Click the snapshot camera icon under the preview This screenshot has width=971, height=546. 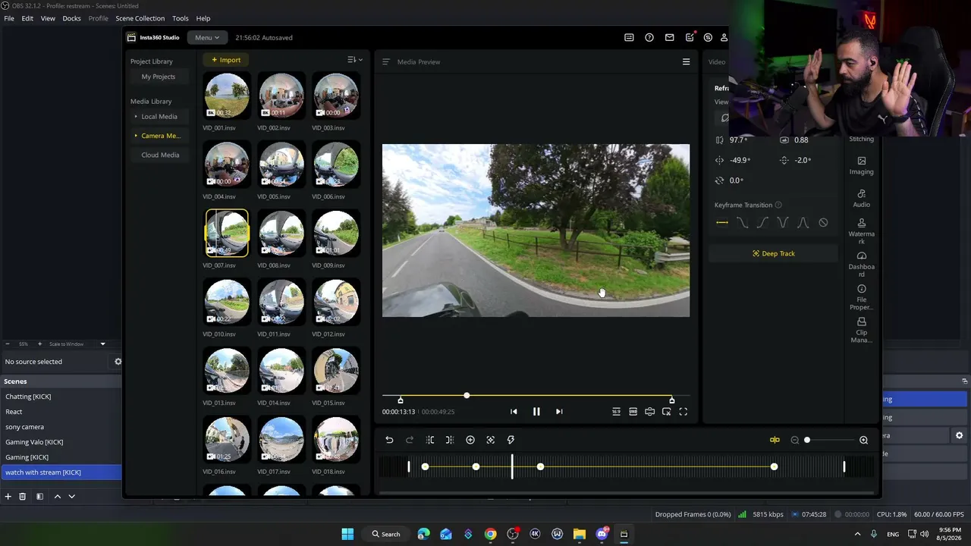click(x=649, y=412)
